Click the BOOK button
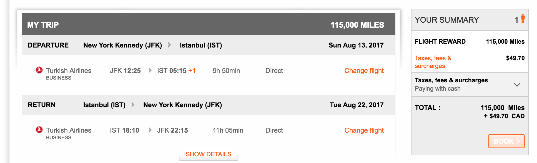 pos(506,141)
